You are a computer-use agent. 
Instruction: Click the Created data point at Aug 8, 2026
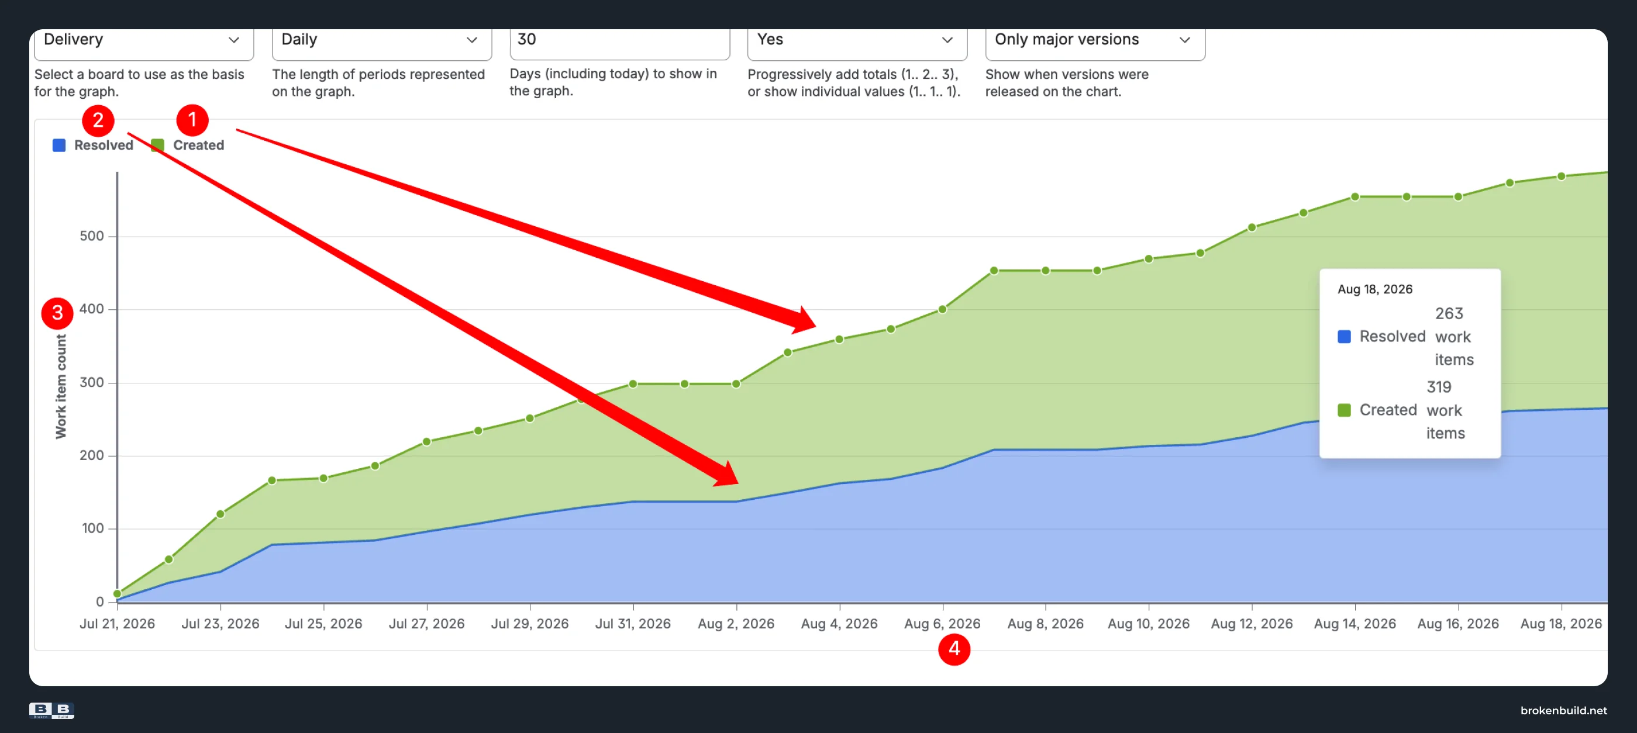[1046, 271]
